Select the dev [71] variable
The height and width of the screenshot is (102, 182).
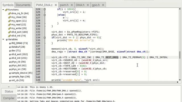[x=16, y=50]
